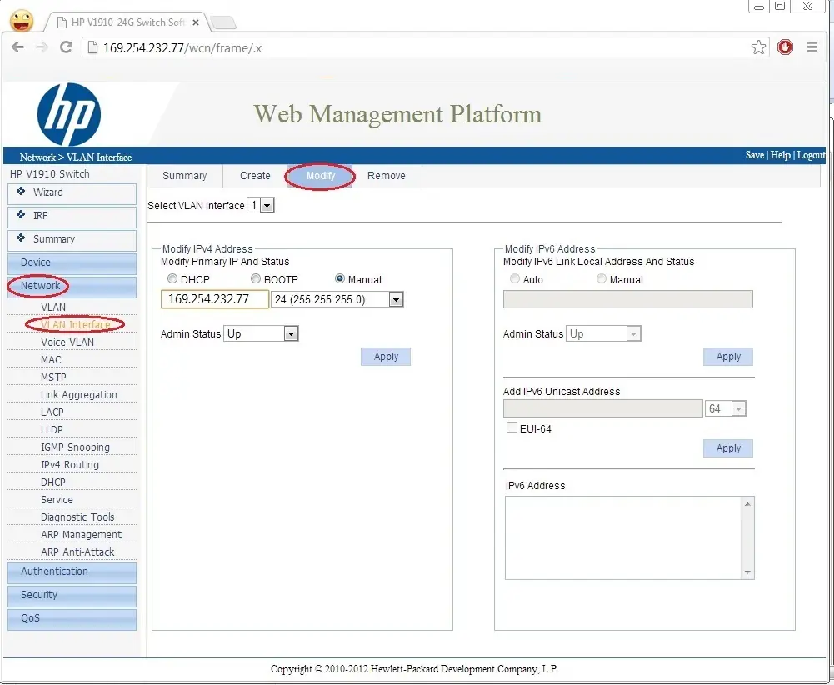Open the Wizard menu item
This screenshot has height=685, width=834.
72,193
